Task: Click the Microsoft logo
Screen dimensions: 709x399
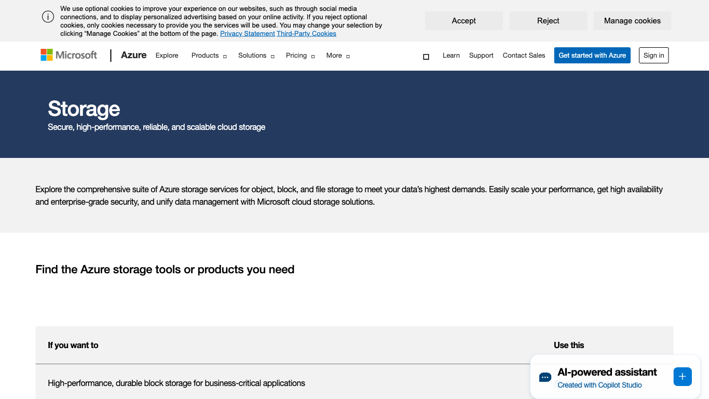Action: pos(69,55)
